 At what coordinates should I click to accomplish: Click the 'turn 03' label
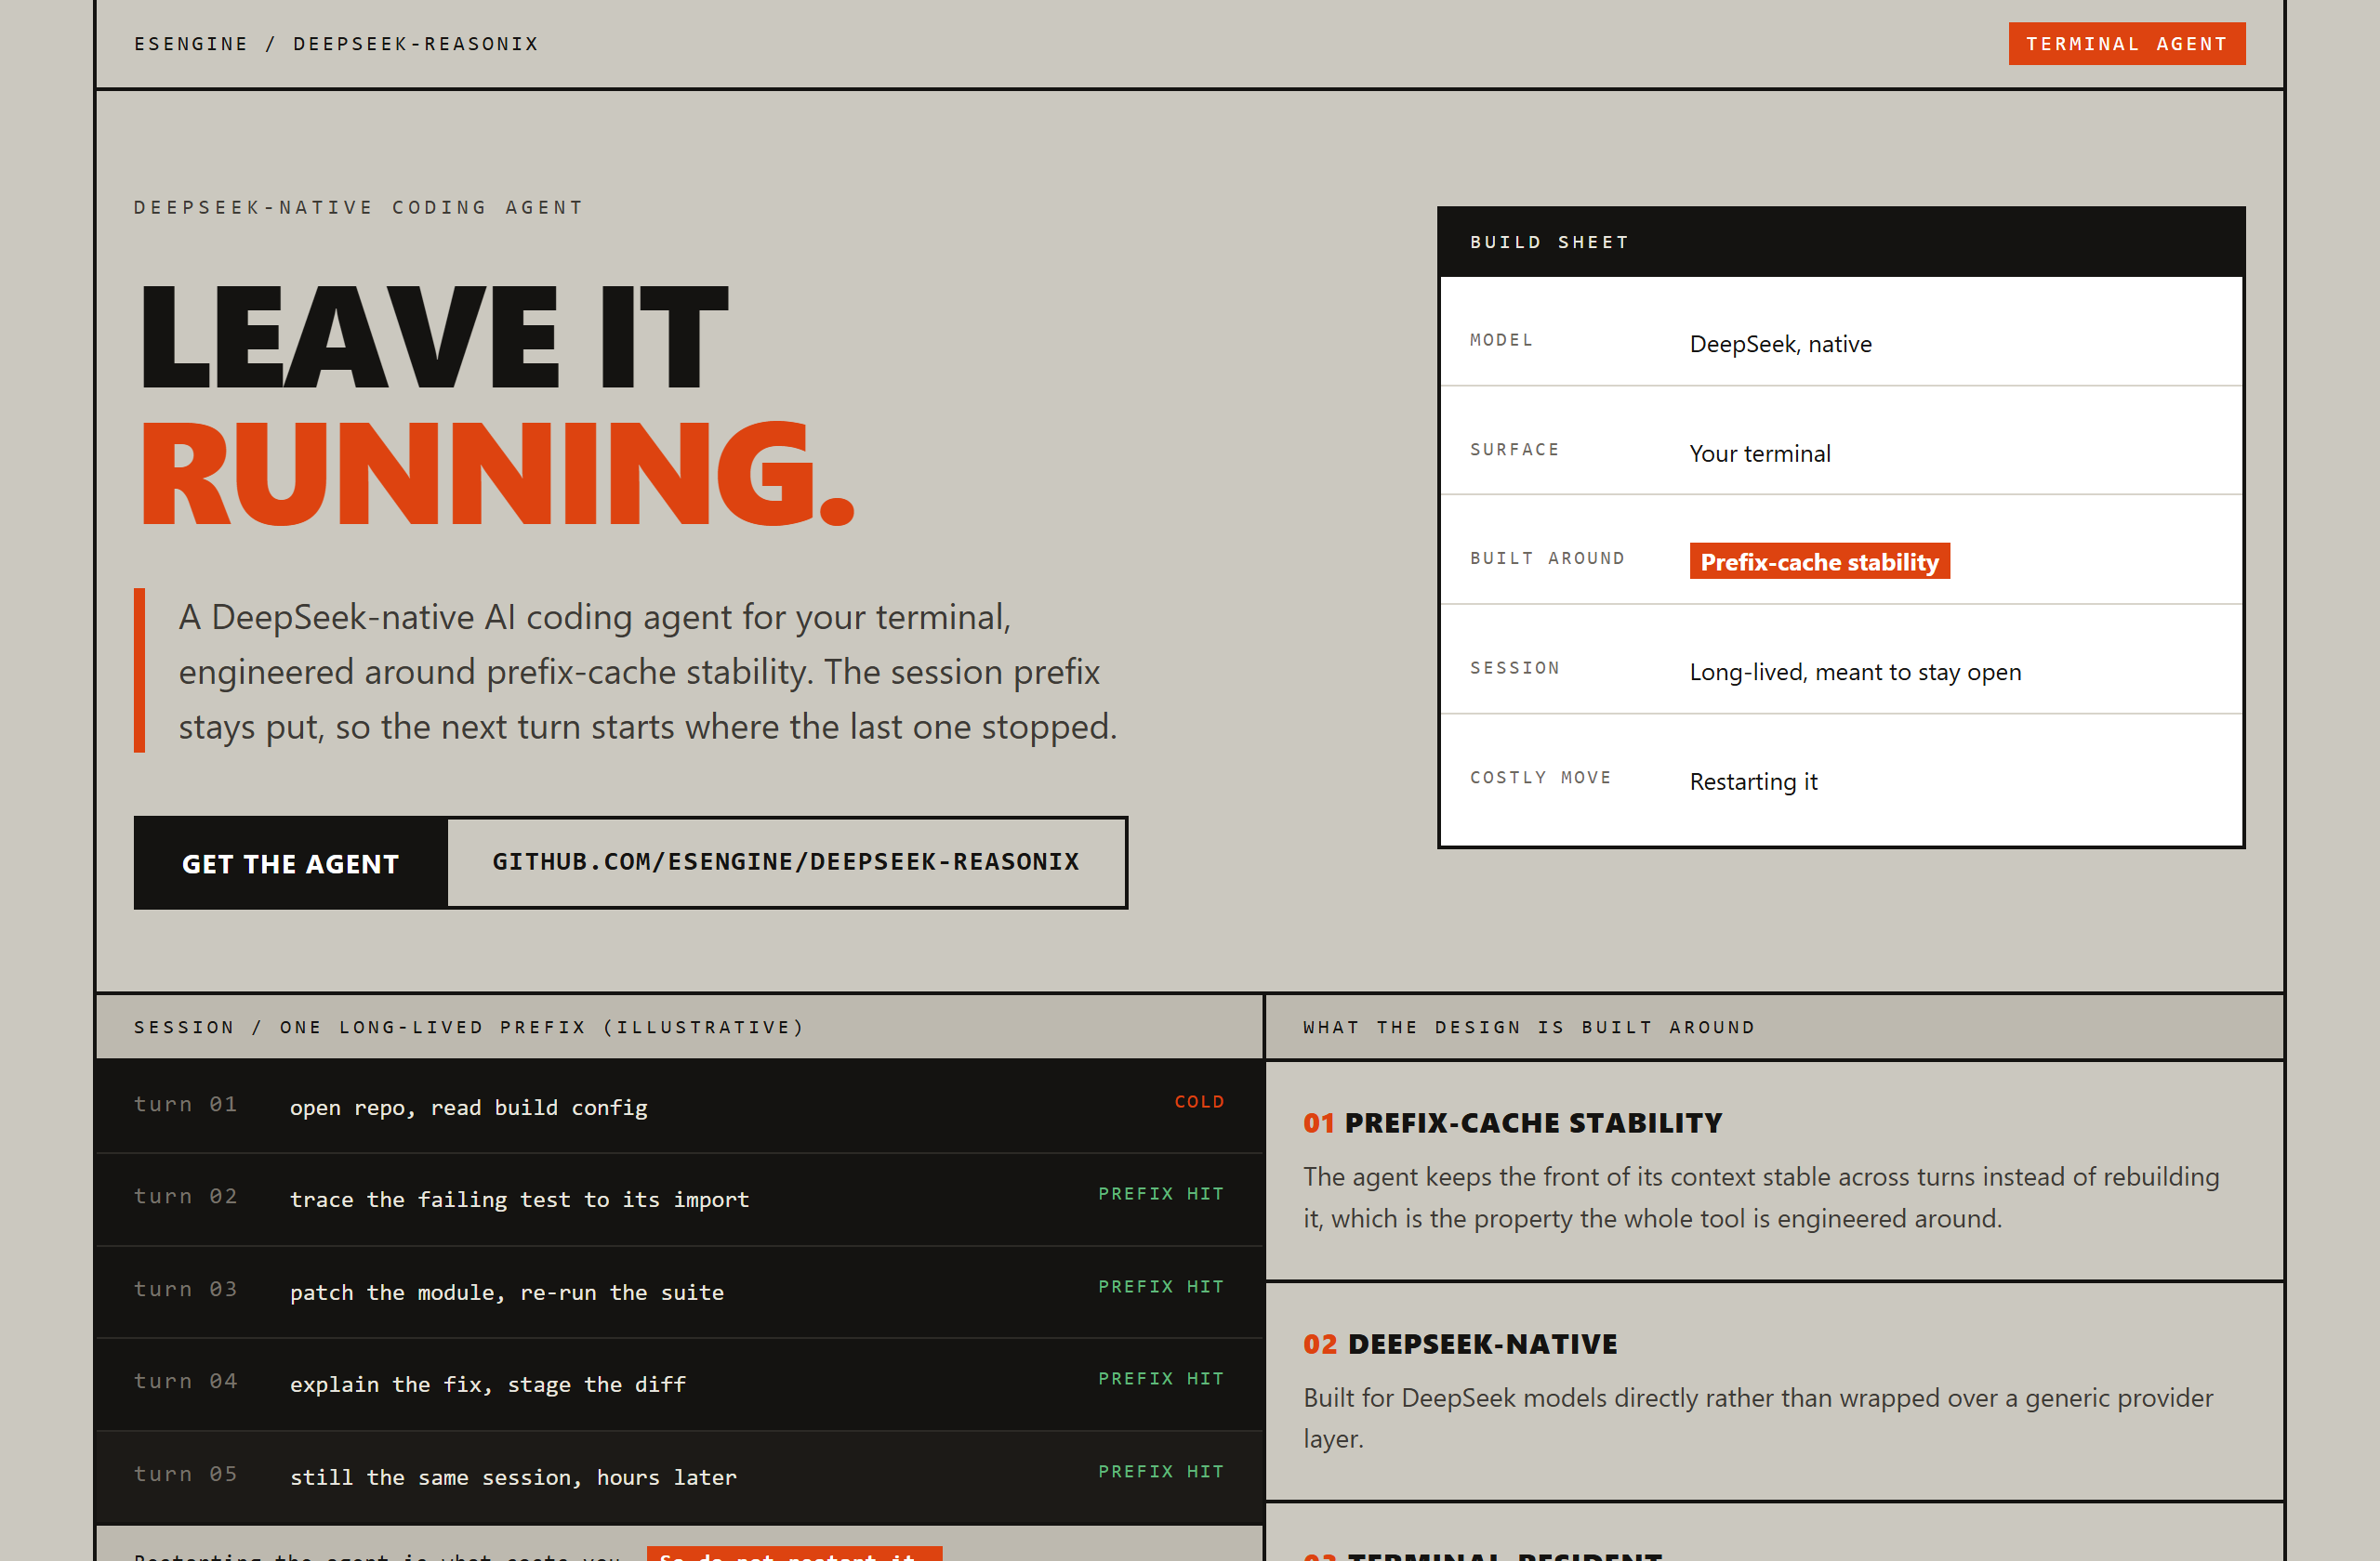point(185,1288)
